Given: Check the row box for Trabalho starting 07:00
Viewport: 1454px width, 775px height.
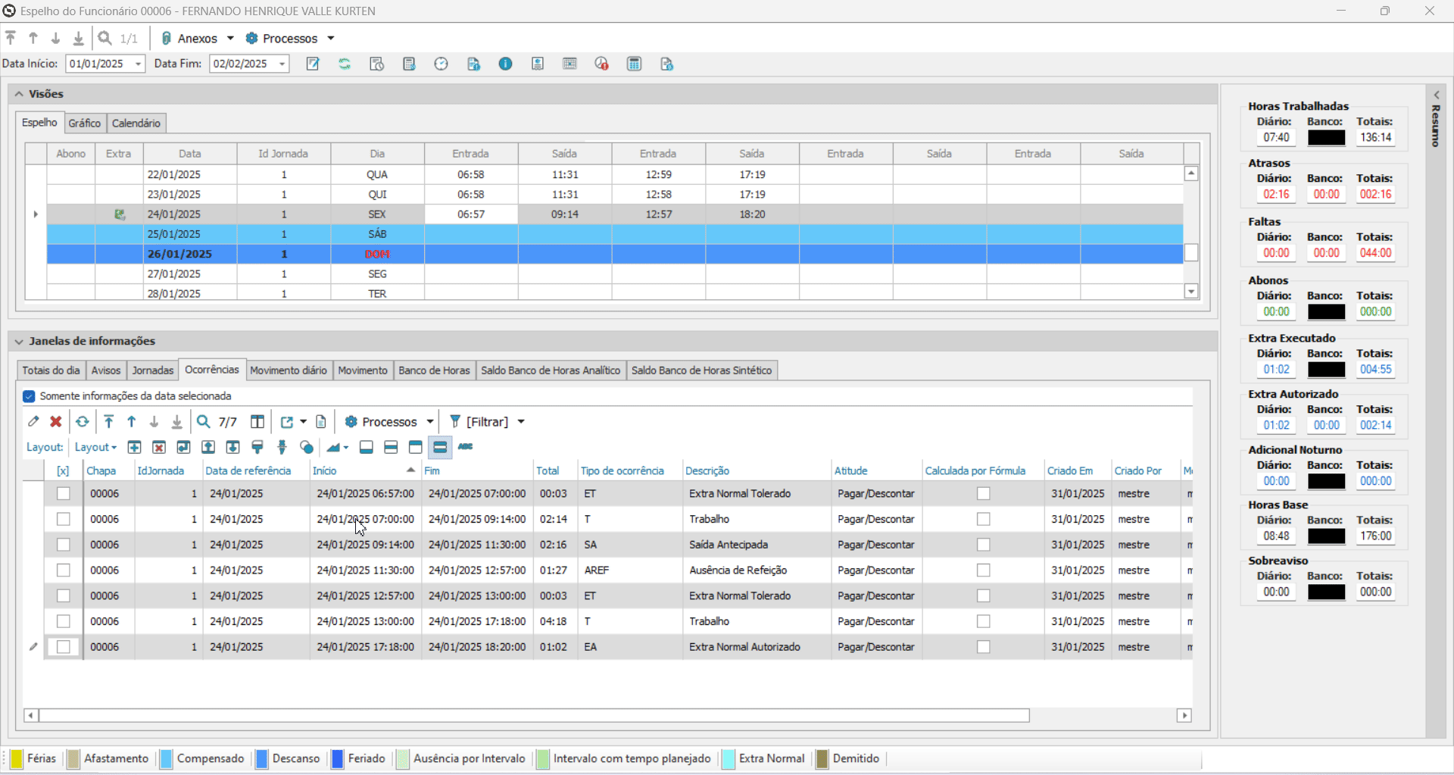Looking at the screenshot, I should point(64,519).
